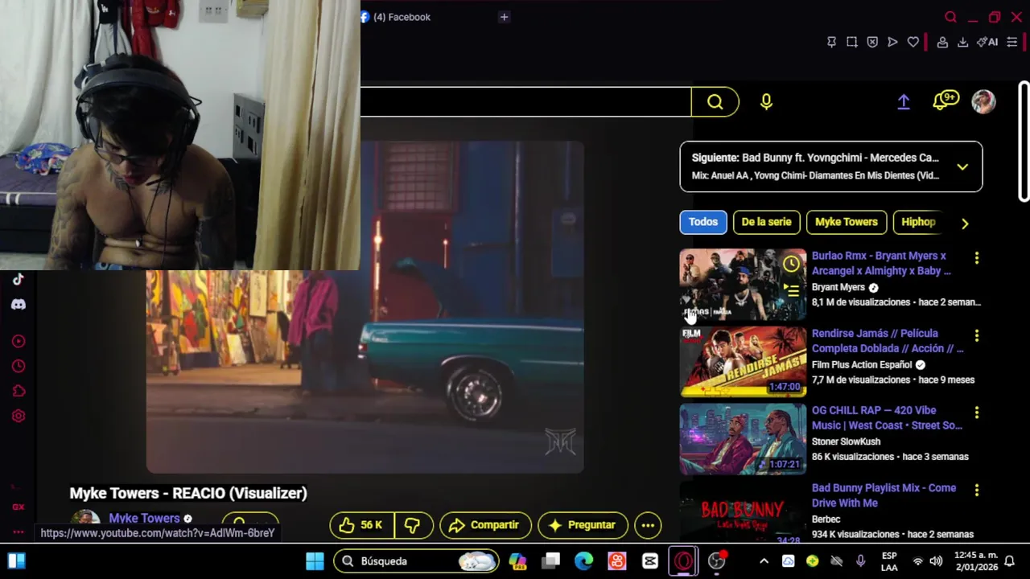
Task: Dislike the video with thumbs down
Action: [413, 525]
